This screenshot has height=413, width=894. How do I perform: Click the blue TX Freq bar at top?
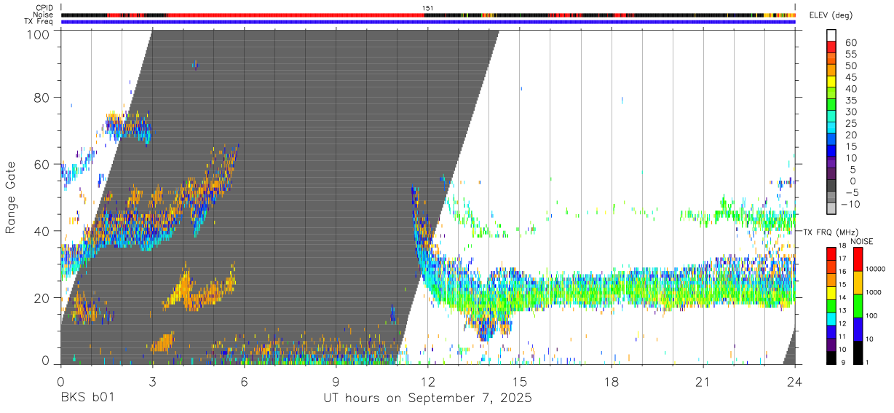[x=428, y=22]
